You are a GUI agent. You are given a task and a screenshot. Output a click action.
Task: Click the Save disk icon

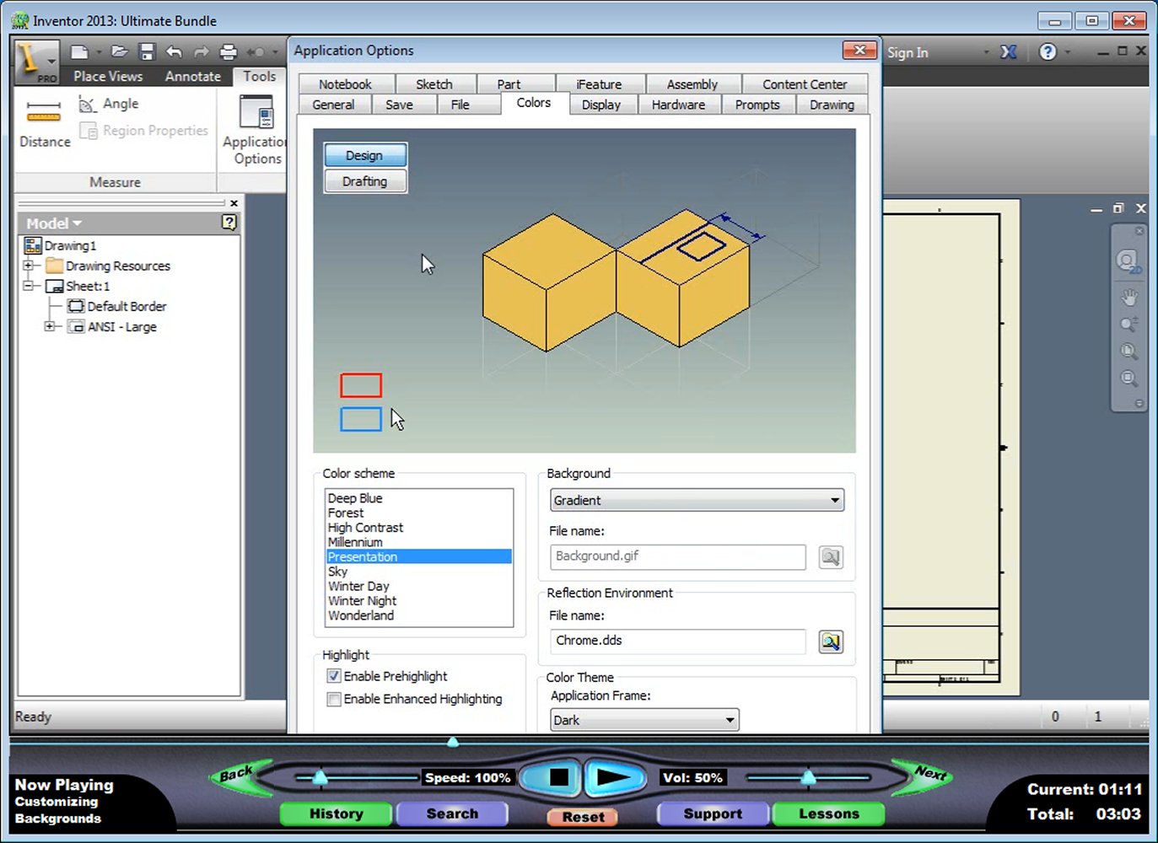tap(147, 52)
